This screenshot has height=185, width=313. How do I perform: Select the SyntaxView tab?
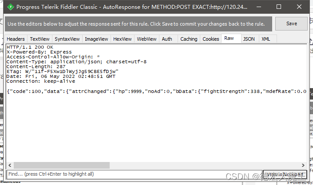pyautogui.click(x=67, y=39)
